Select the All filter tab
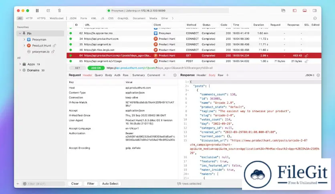 point(20,18)
